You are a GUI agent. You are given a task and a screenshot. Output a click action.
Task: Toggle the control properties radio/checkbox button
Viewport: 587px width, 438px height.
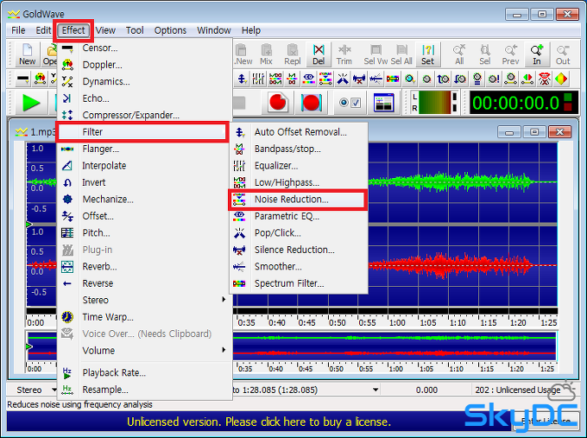click(x=350, y=102)
